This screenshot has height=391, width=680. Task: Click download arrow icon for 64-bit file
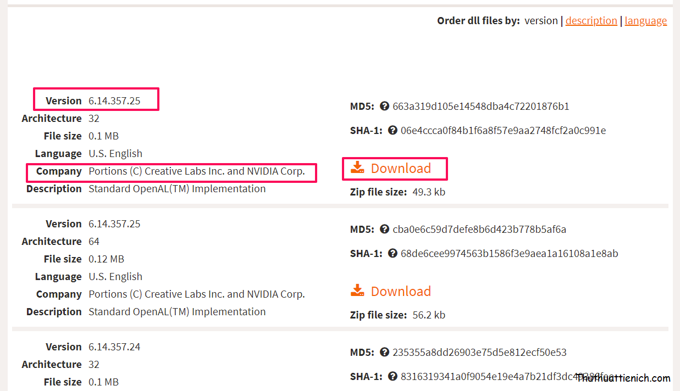click(x=357, y=291)
